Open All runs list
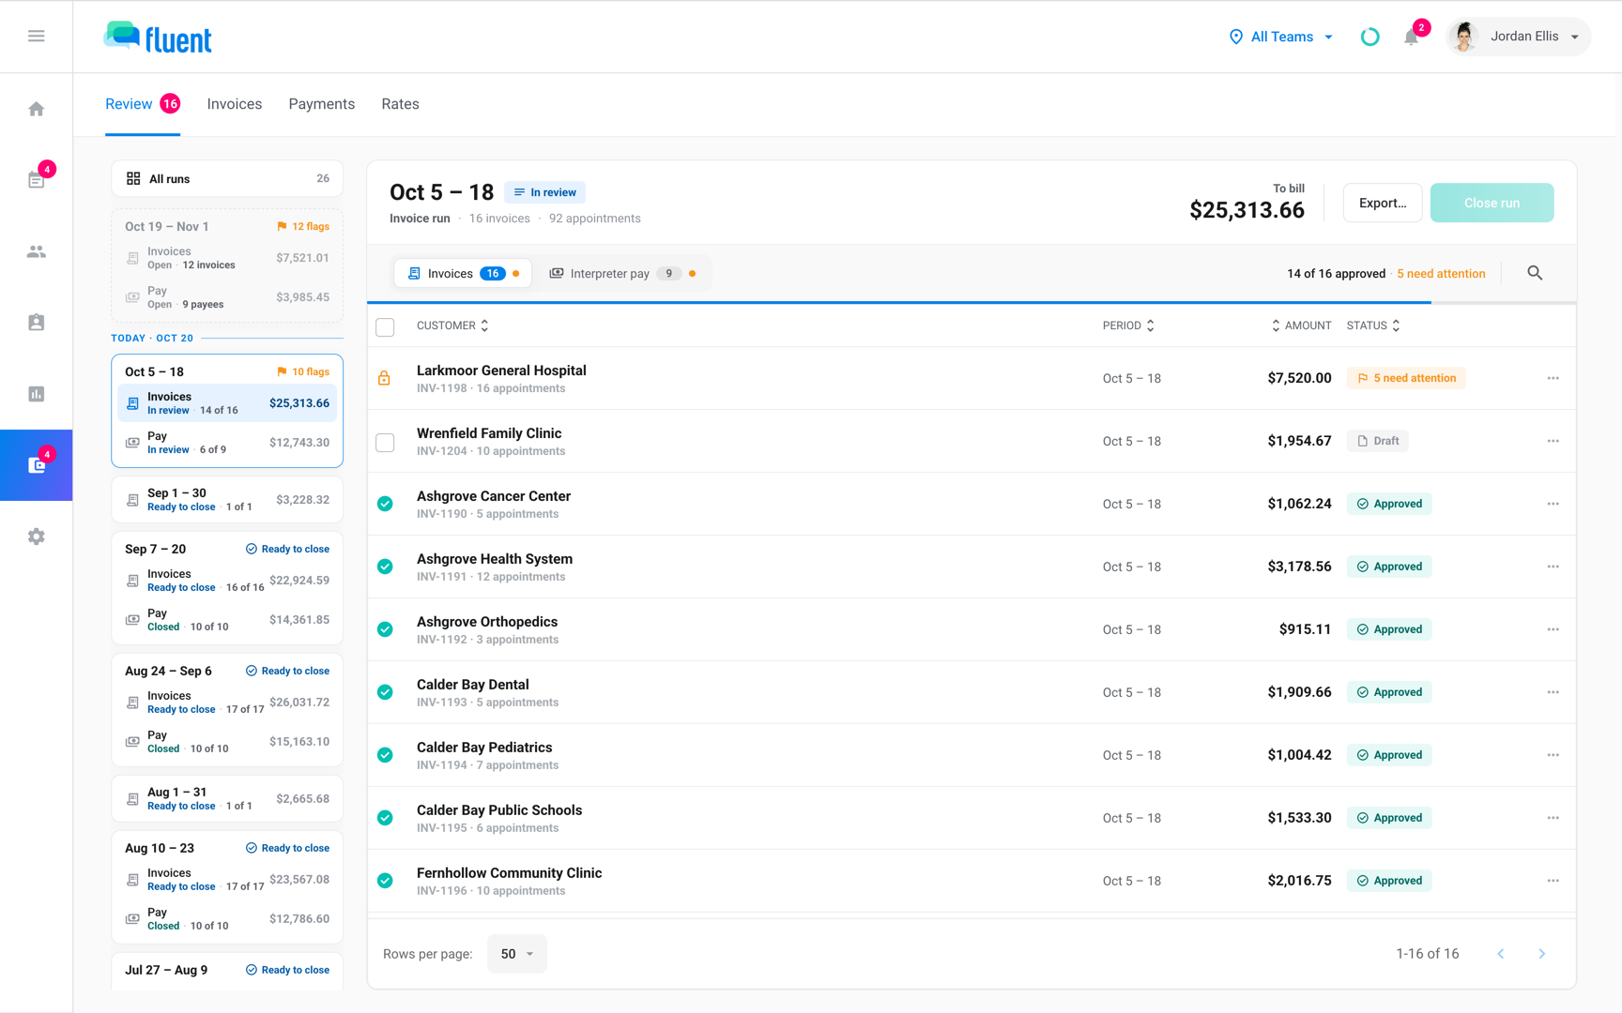This screenshot has width=1622, height=1013. [227, 178]
